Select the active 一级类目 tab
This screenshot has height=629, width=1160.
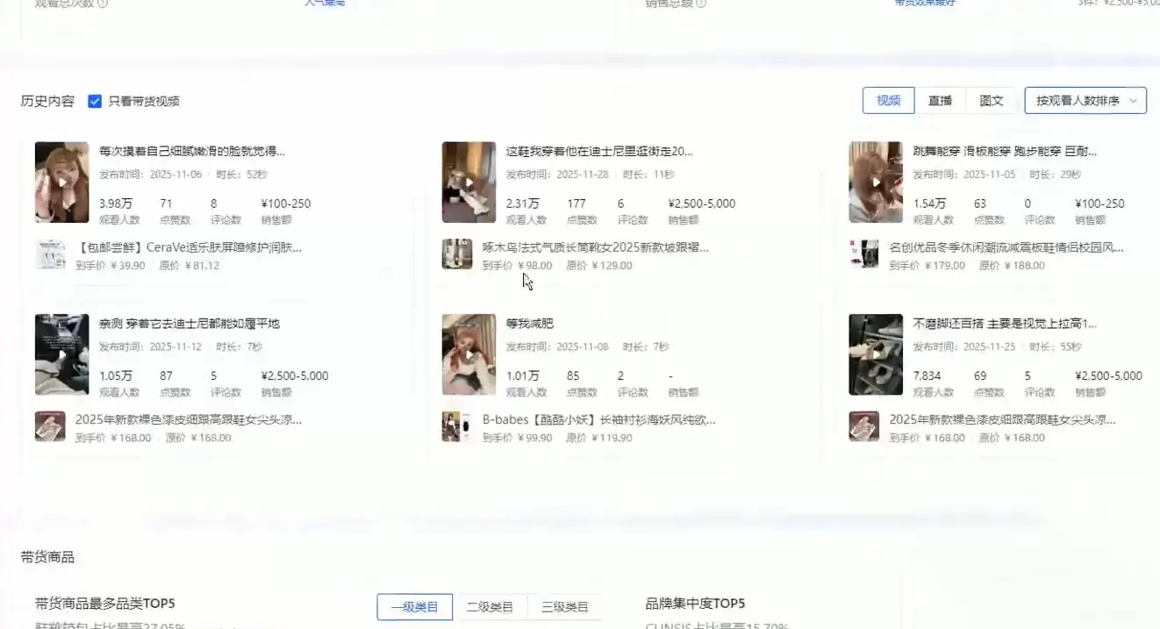tap(413, 606)
